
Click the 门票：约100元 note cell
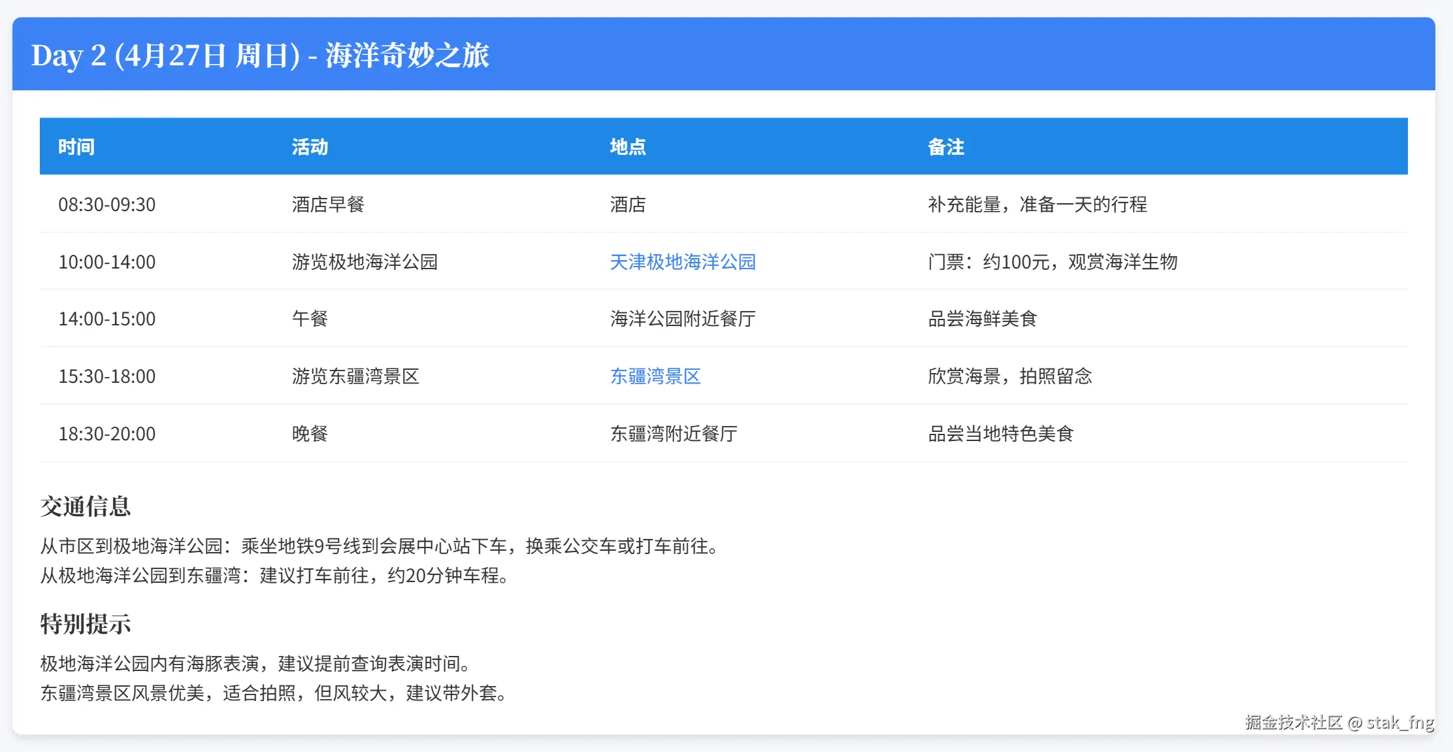(x=1052, y=262)
